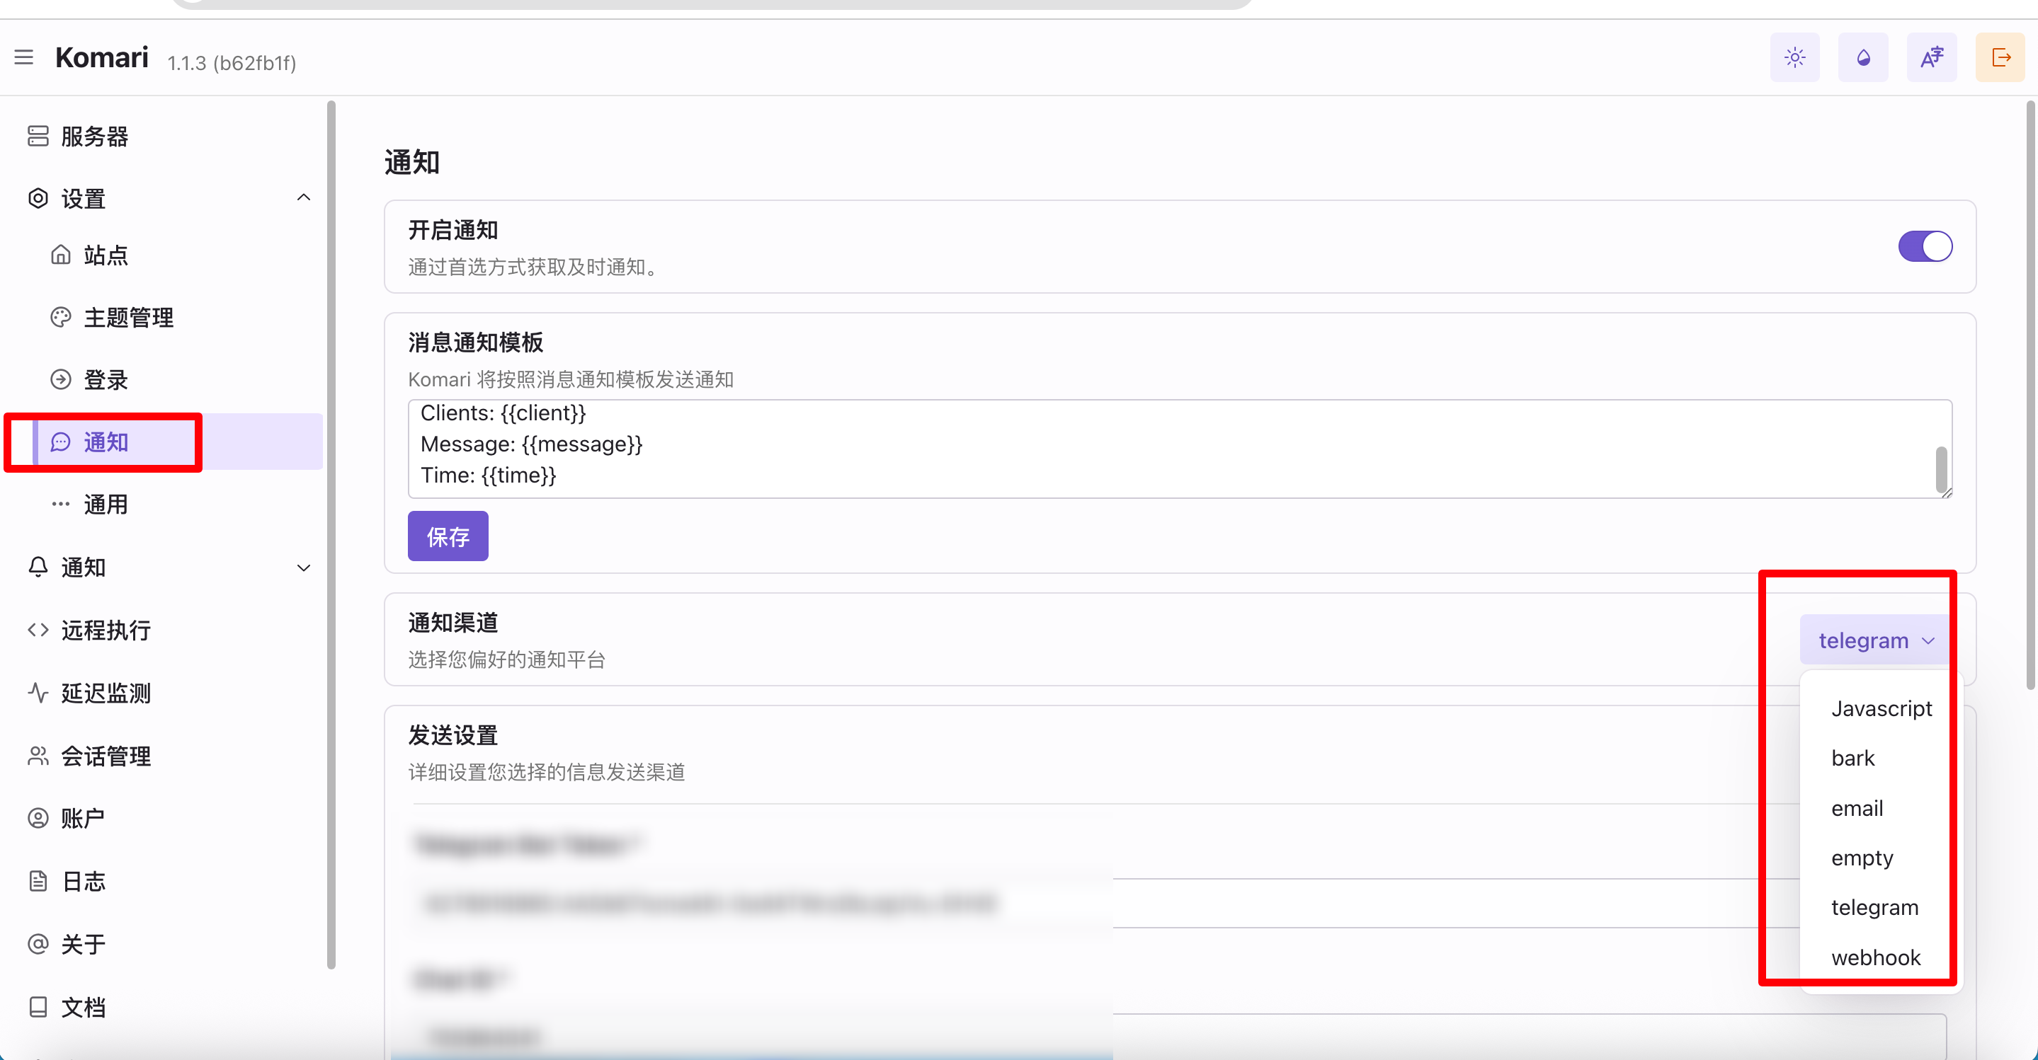This screenshot has height=1060, width=2038.
Task: Click the orange logout icon
Action: tap(2000, 57)
